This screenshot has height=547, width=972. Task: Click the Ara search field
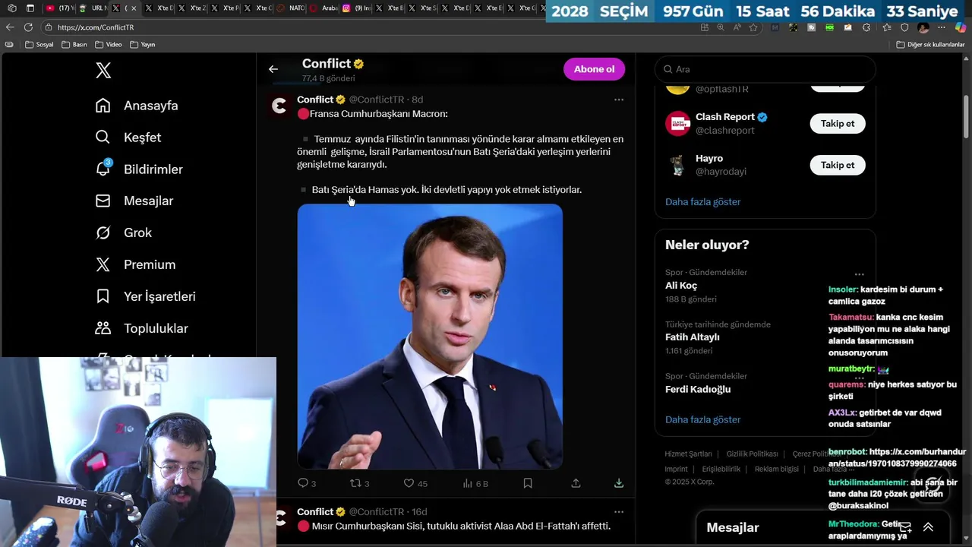765,69
